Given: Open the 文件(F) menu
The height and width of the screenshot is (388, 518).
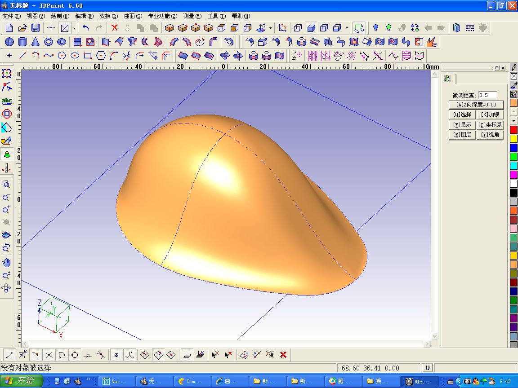Looking at the screenshot, I should 12,16.
